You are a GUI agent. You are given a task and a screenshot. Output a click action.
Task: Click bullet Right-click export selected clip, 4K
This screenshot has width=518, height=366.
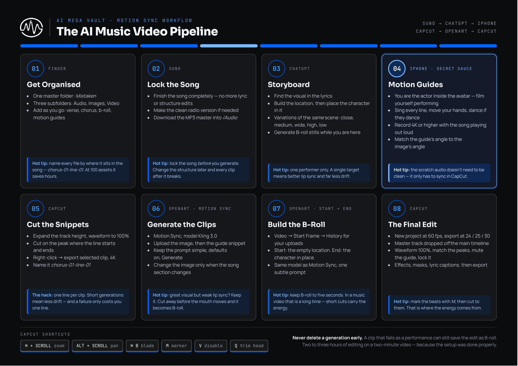click(74, 258)
